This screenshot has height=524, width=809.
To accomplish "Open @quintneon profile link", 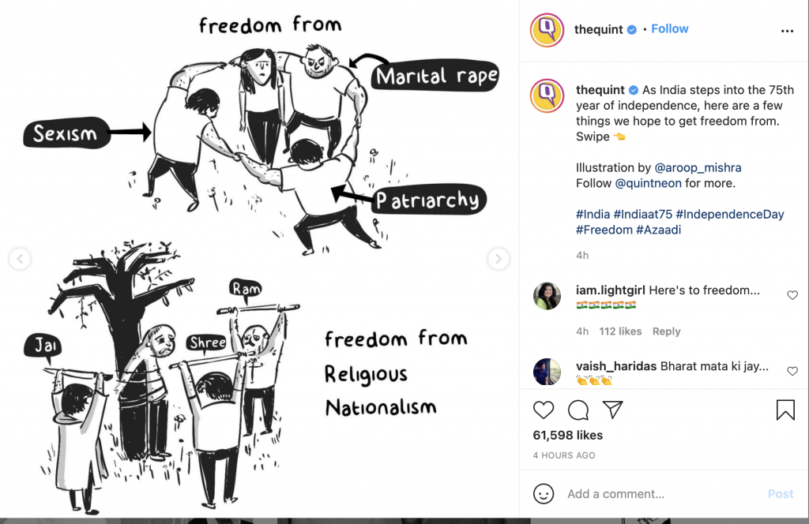I will (x=648, y=183).
